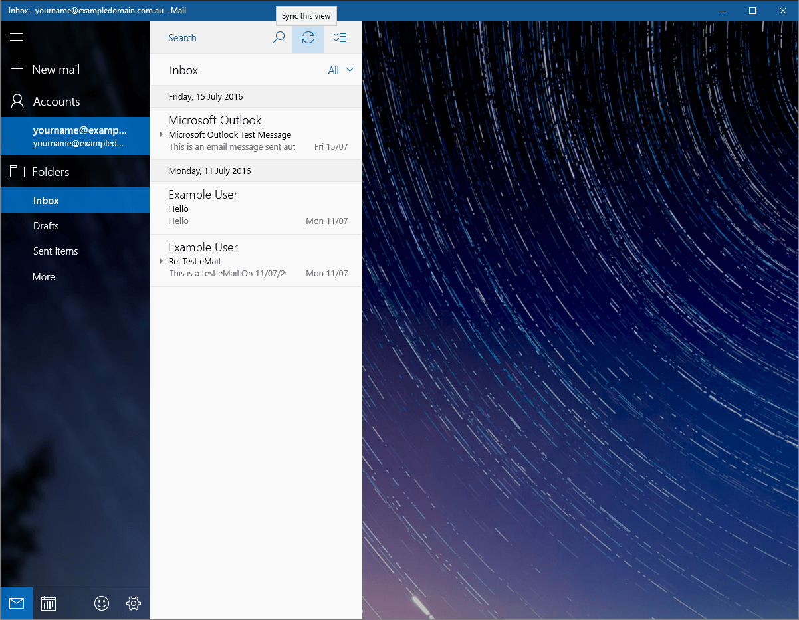This screenshot has width=799, height=620.
Task: Open the Hello email from Example User
Action: 256,208
